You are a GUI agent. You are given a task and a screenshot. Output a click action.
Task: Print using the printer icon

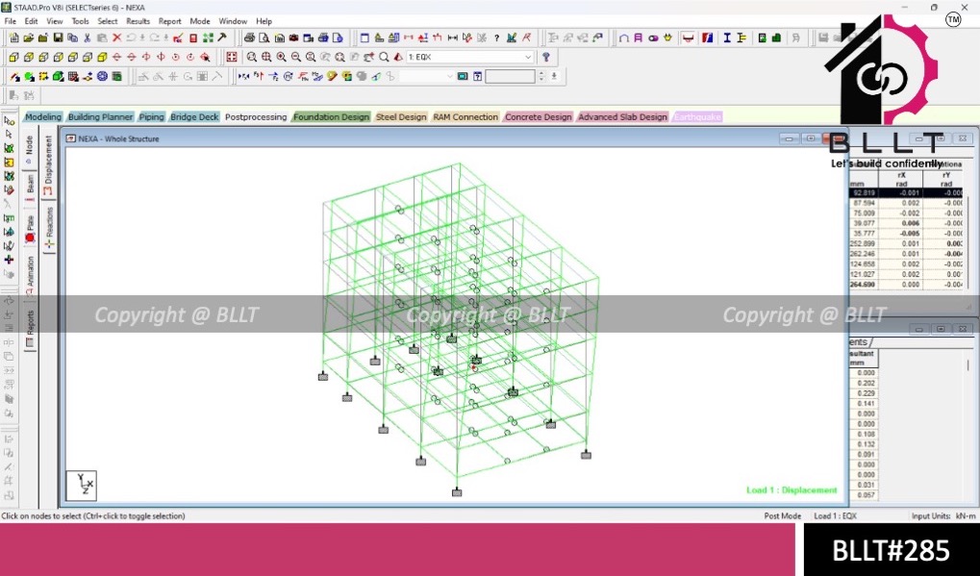[249, 38]
